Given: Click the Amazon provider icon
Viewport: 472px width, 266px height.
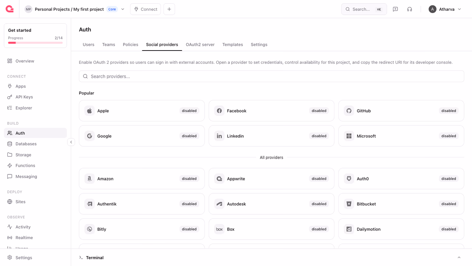Looking at the screenshot, I should [x=90, y=179].
